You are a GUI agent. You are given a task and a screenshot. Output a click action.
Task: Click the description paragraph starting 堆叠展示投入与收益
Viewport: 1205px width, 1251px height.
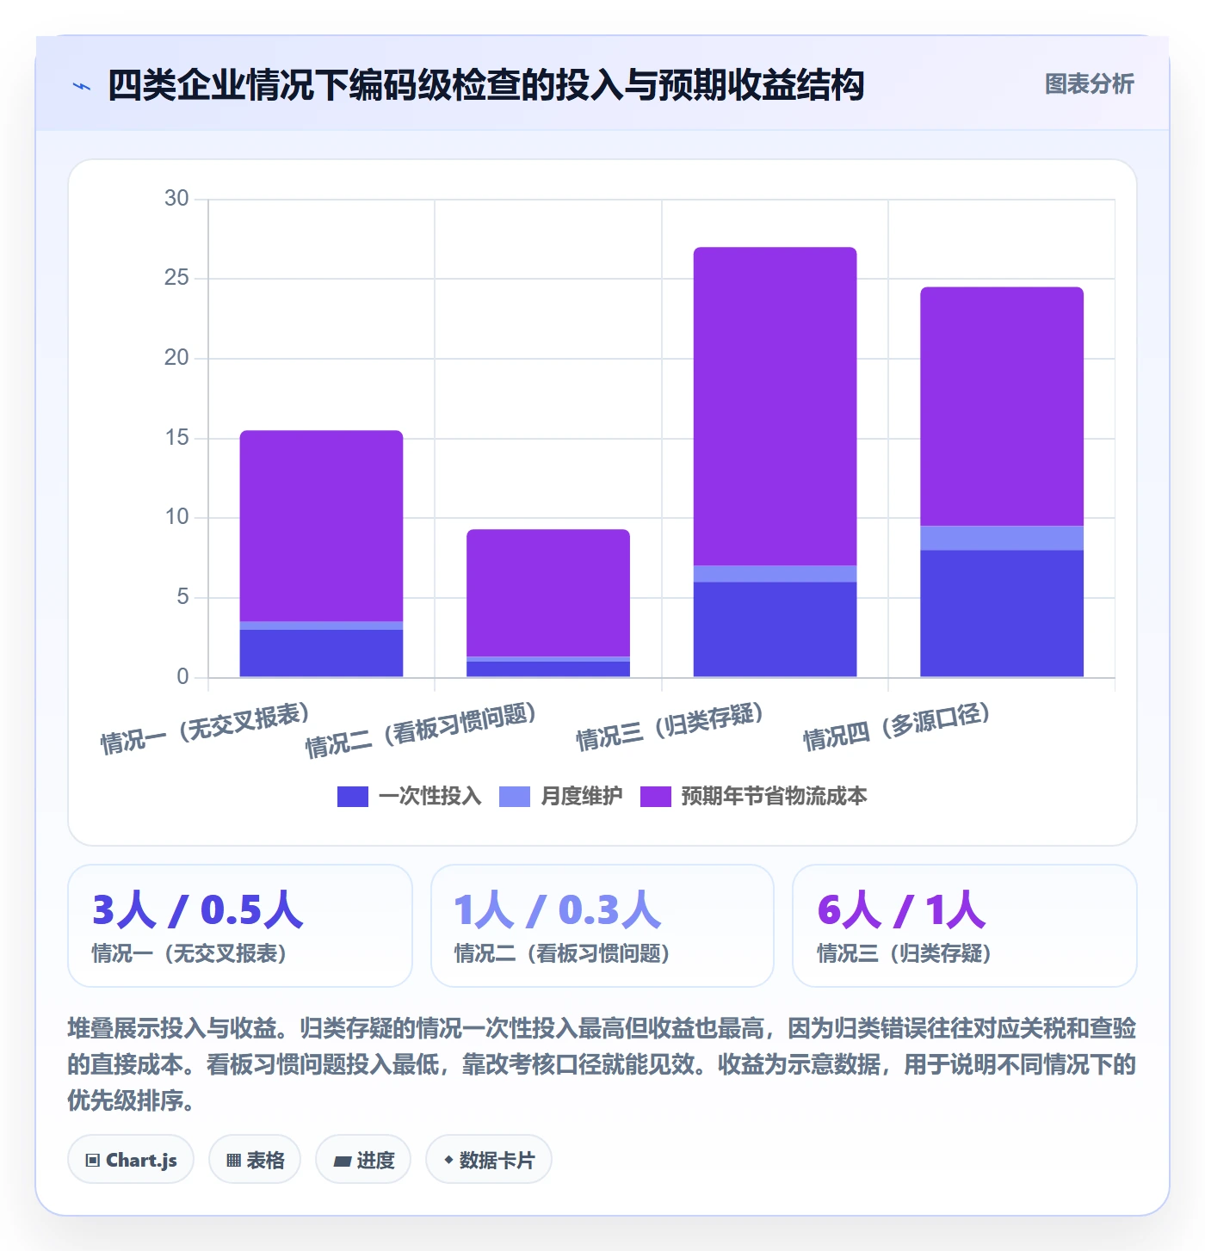point(602,1064)
